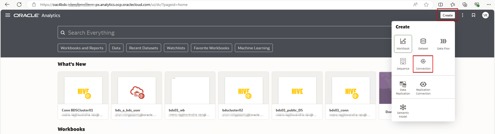This screenshot has width=495, height=134.
Task: Click the Oracle Analytics logo
Action: click(x=37, y=15)
